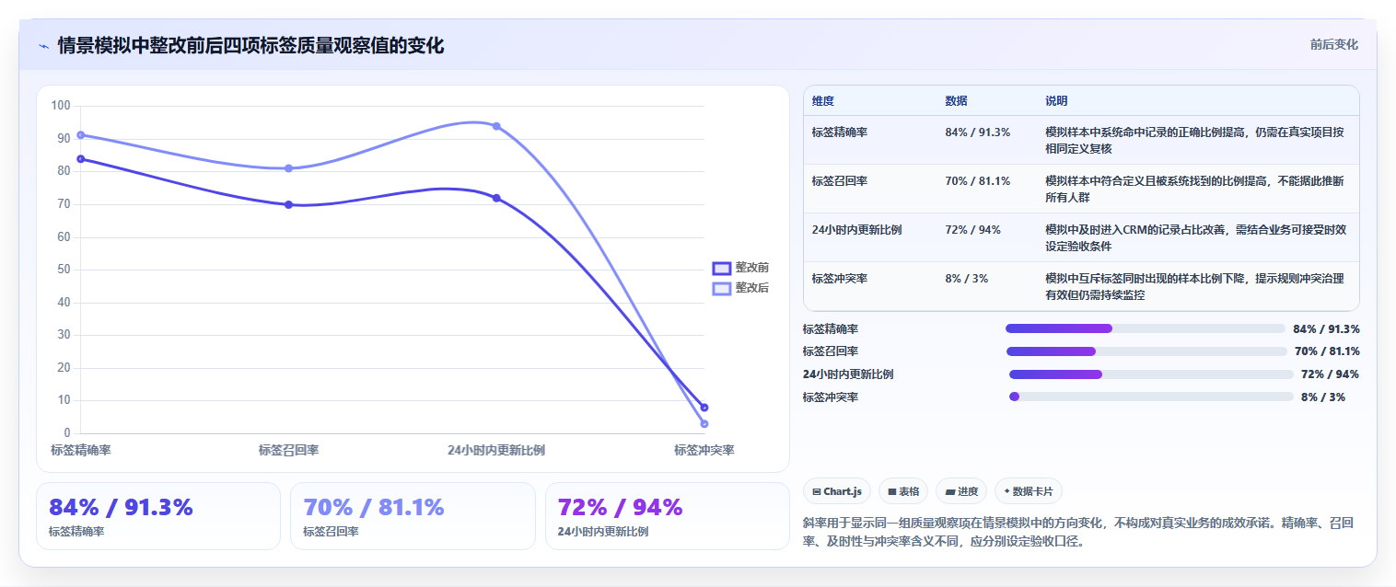1396x587 pixels.
Task: Click the footnote paragraph starting 斜率用于显示
Action: click(1079, 532)
